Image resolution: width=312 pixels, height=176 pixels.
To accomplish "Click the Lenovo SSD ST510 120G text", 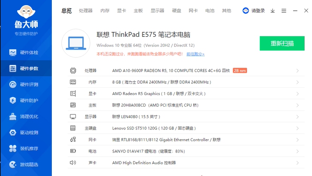I will click(x=154, y=128).
